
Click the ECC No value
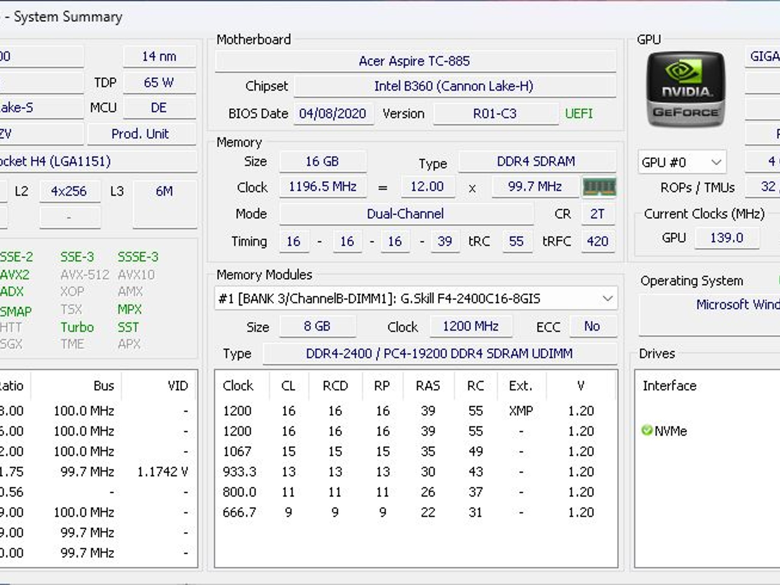[593, 326]
